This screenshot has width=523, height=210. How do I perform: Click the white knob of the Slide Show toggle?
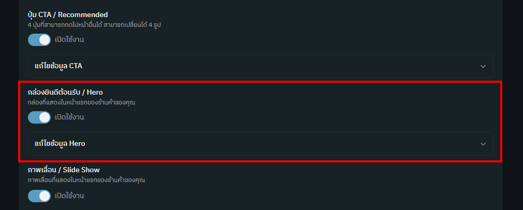44,196
